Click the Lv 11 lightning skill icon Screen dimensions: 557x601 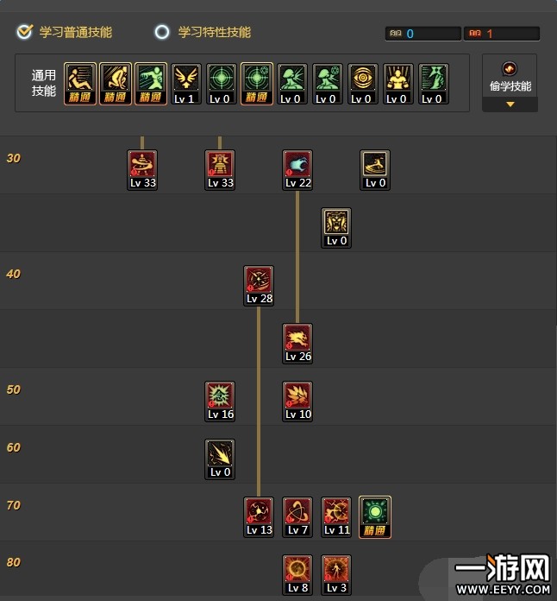336,517
